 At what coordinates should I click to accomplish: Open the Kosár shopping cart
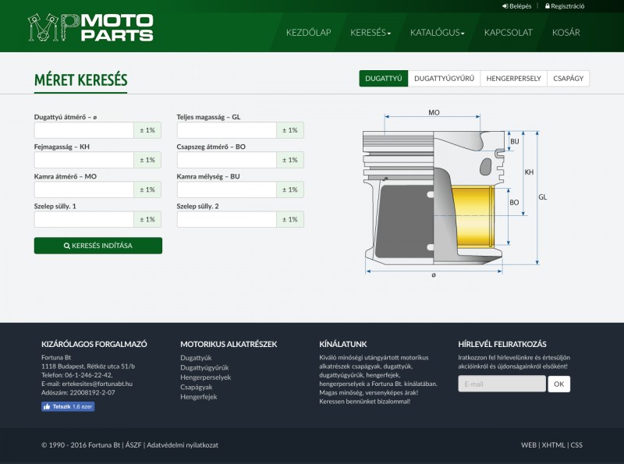click(x=565, y=33)
